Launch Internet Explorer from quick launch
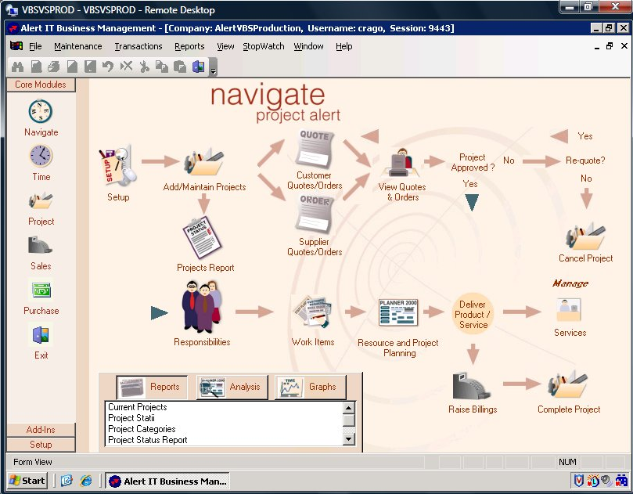This screenshot has height=494, width=633. (86, 481)
